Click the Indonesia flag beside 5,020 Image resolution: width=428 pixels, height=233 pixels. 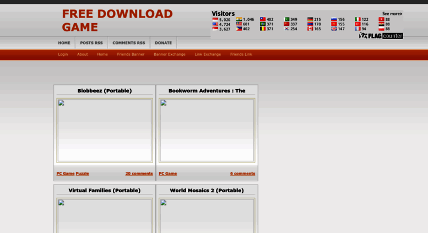tap(215, 19)
